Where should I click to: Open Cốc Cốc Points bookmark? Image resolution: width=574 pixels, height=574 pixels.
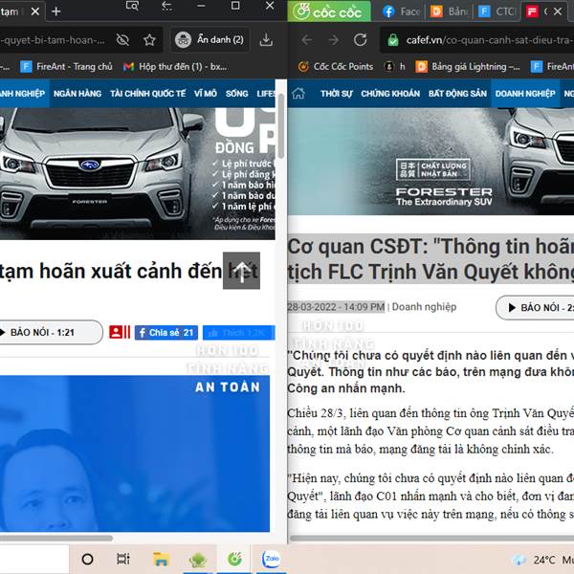pos(336,67)
